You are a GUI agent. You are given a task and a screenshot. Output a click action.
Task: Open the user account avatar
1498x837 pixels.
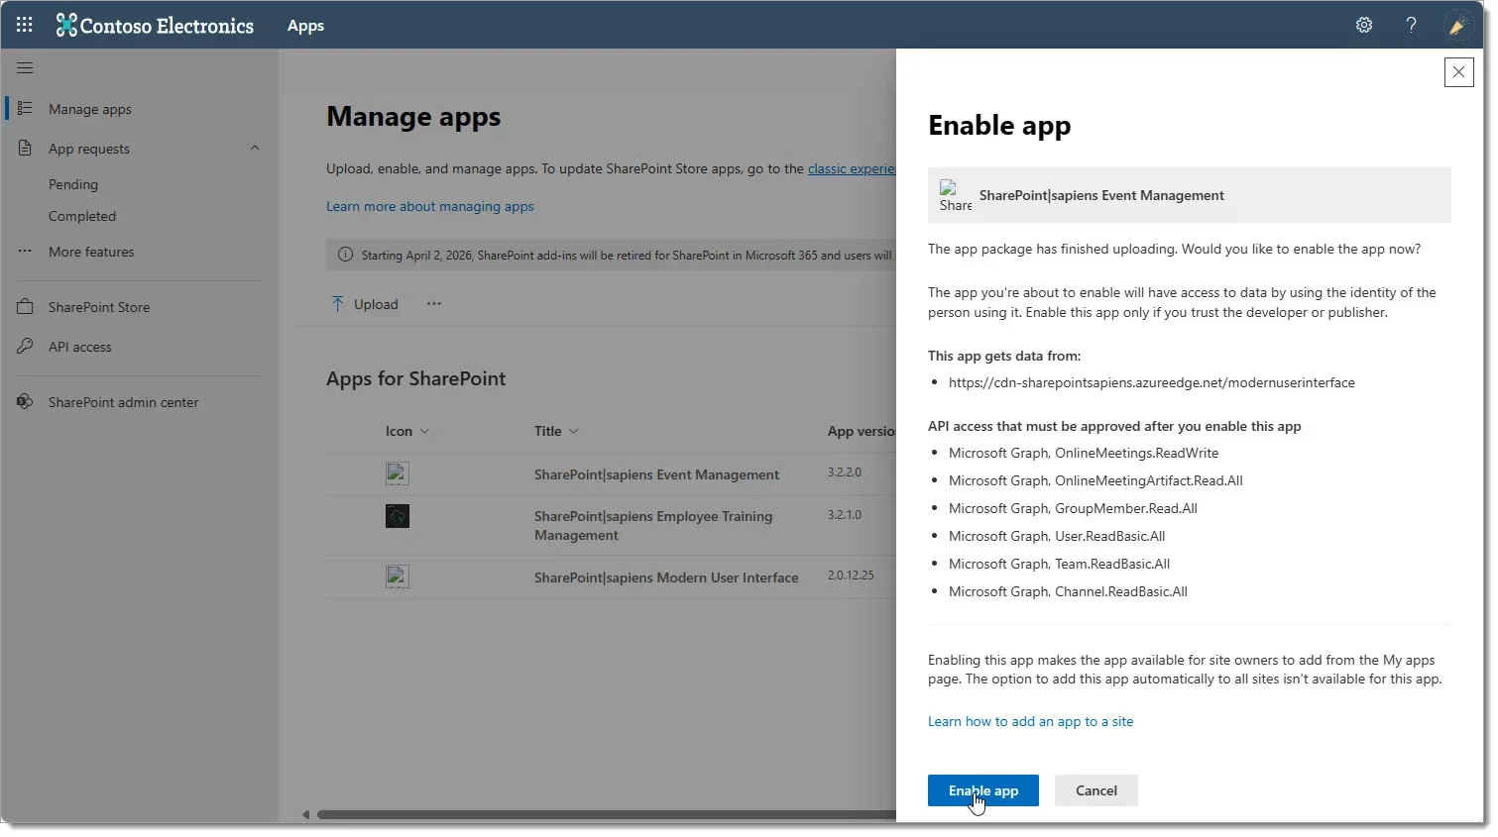click(x=1457, y=25)
